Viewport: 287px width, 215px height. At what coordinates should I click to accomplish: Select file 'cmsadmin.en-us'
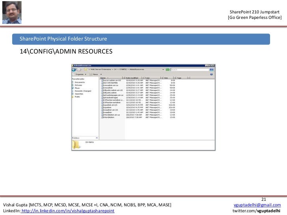111,85
